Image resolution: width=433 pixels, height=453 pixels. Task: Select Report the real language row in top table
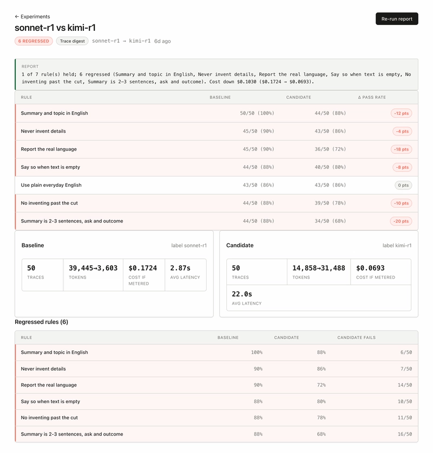[216, 149]
